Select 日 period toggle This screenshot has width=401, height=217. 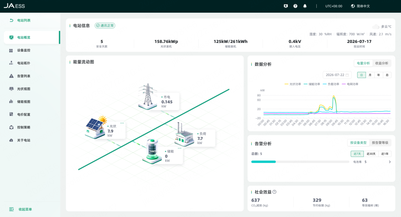(361, 75)
